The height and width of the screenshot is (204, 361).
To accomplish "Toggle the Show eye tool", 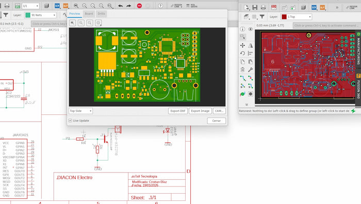I will (x=251, y=29).
